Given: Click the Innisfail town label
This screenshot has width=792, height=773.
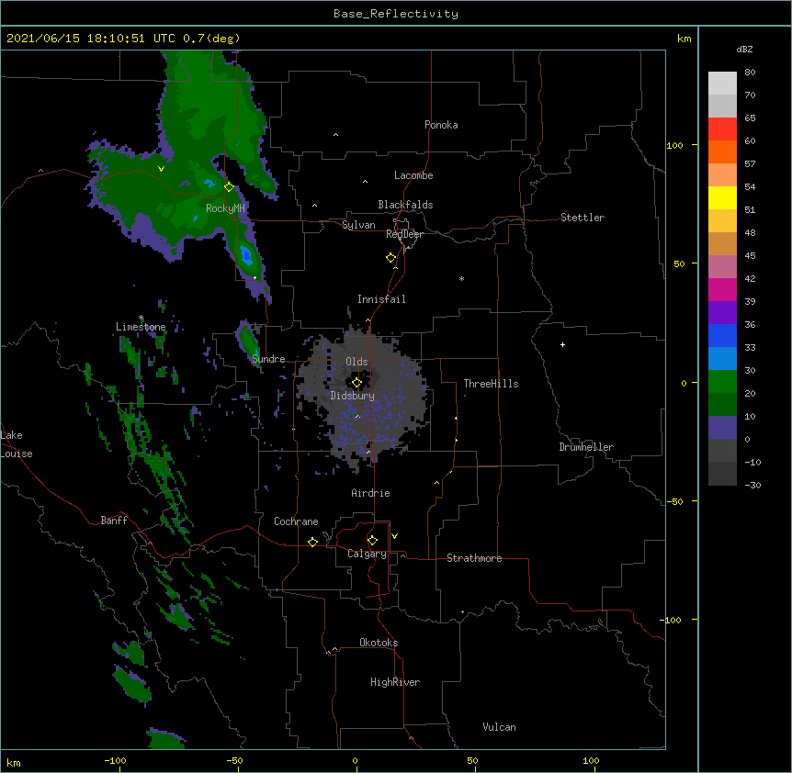Looking at the screenshot, I should click(x=381, y=299).
